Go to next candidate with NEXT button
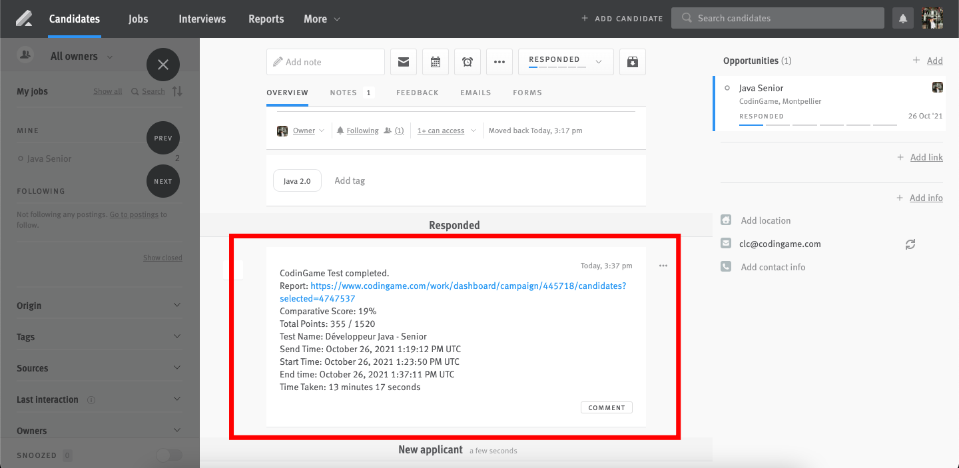Screen dimensions: 959x468 click(163, 181)
